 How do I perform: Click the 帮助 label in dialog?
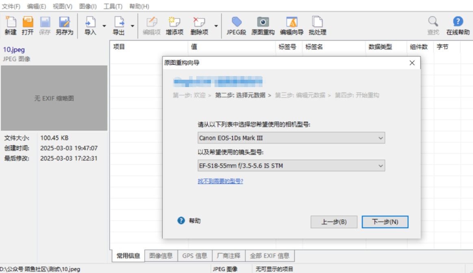[195, 221]
